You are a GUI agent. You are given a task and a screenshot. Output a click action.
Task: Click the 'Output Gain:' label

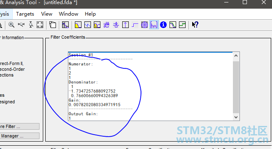[83, 114]
